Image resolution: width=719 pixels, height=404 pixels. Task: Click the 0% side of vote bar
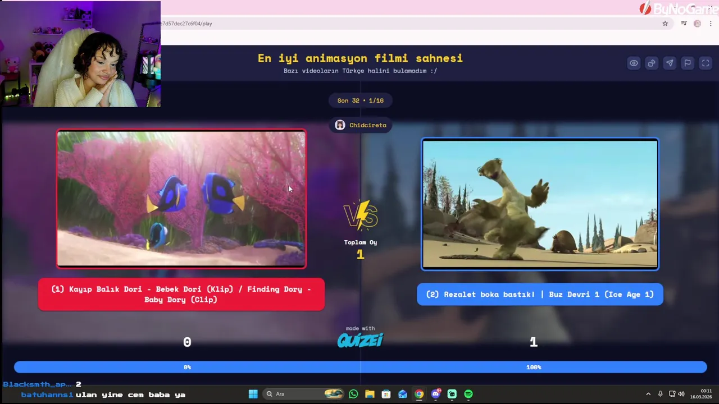[x=187, y=367]
